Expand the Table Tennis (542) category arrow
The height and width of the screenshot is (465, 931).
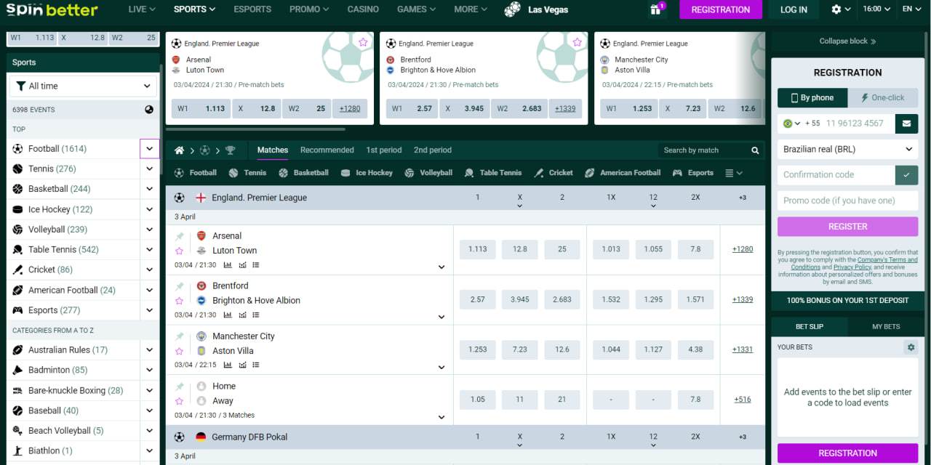(x=149, y=249)
